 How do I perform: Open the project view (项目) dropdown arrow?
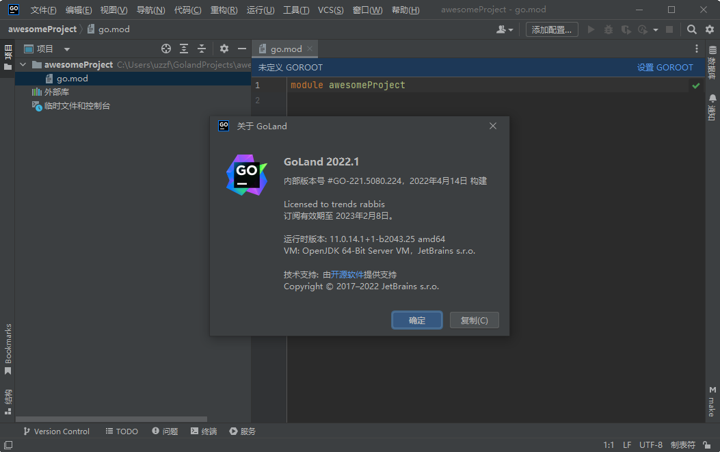(x=67, y=49)
